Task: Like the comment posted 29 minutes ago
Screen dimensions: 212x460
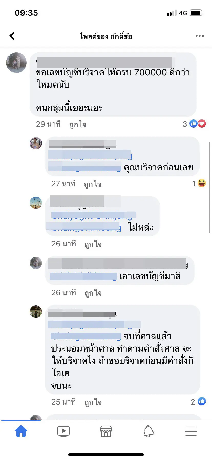Action: (78, 124)
